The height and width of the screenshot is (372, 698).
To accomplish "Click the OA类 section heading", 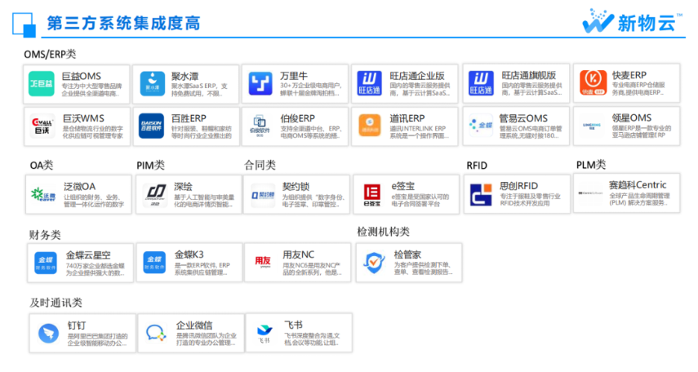I will [x=42, y=165].
